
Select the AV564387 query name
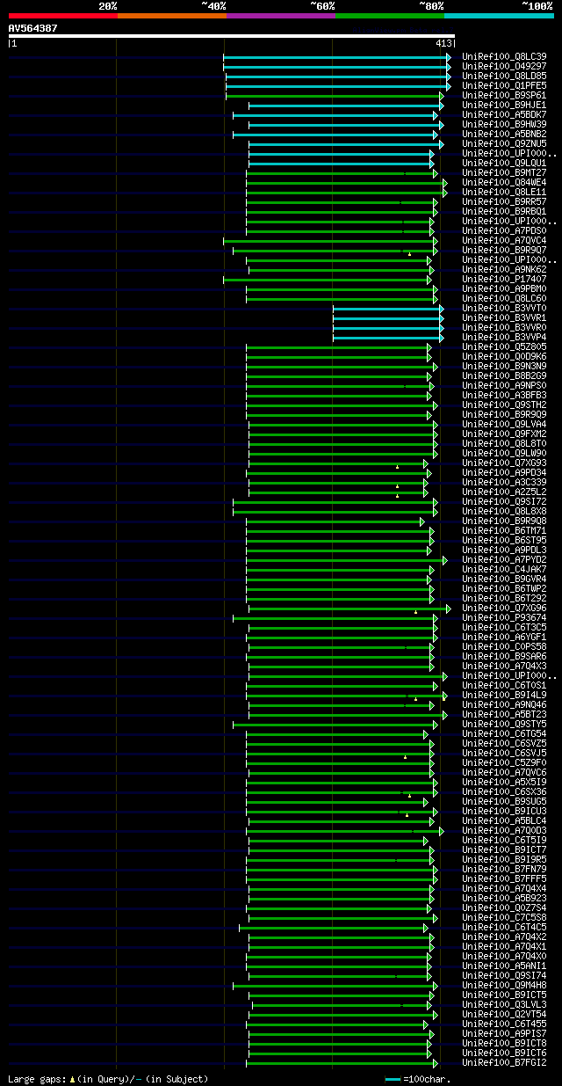coord(33,28)
